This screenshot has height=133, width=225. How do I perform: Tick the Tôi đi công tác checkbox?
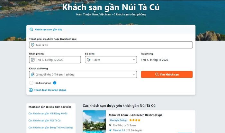[31, 83]
